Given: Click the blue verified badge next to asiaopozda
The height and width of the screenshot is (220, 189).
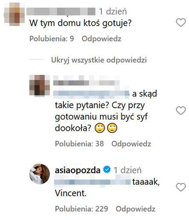Looking at the screenshot, I should (107, 170).
